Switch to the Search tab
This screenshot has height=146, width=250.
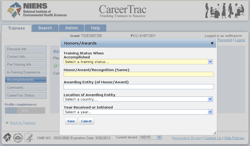(x=45, y=28)
